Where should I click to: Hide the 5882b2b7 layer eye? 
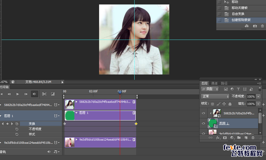click(203, 113)
